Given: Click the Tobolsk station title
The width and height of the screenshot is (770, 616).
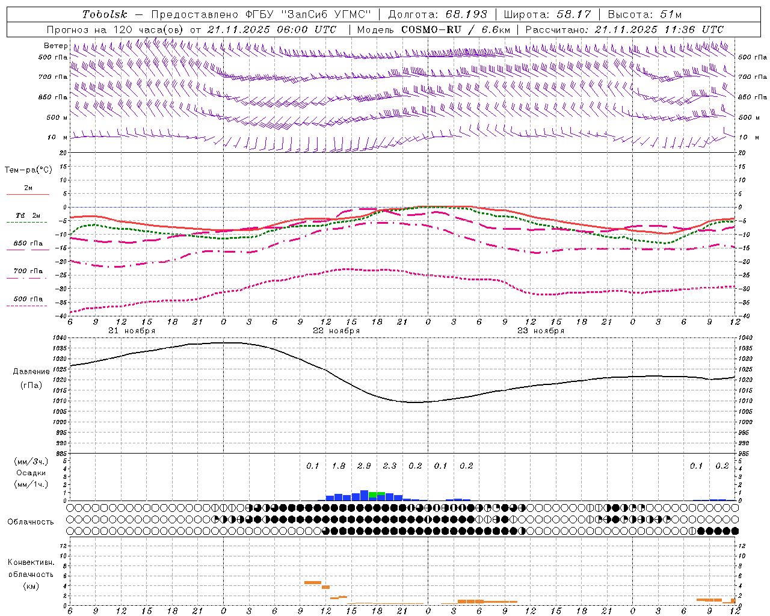Looking at the screenshot, I should tap(105, 14).
